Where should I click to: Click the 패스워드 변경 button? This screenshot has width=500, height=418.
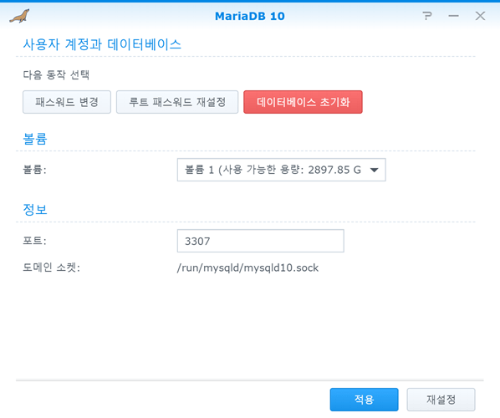67,102
